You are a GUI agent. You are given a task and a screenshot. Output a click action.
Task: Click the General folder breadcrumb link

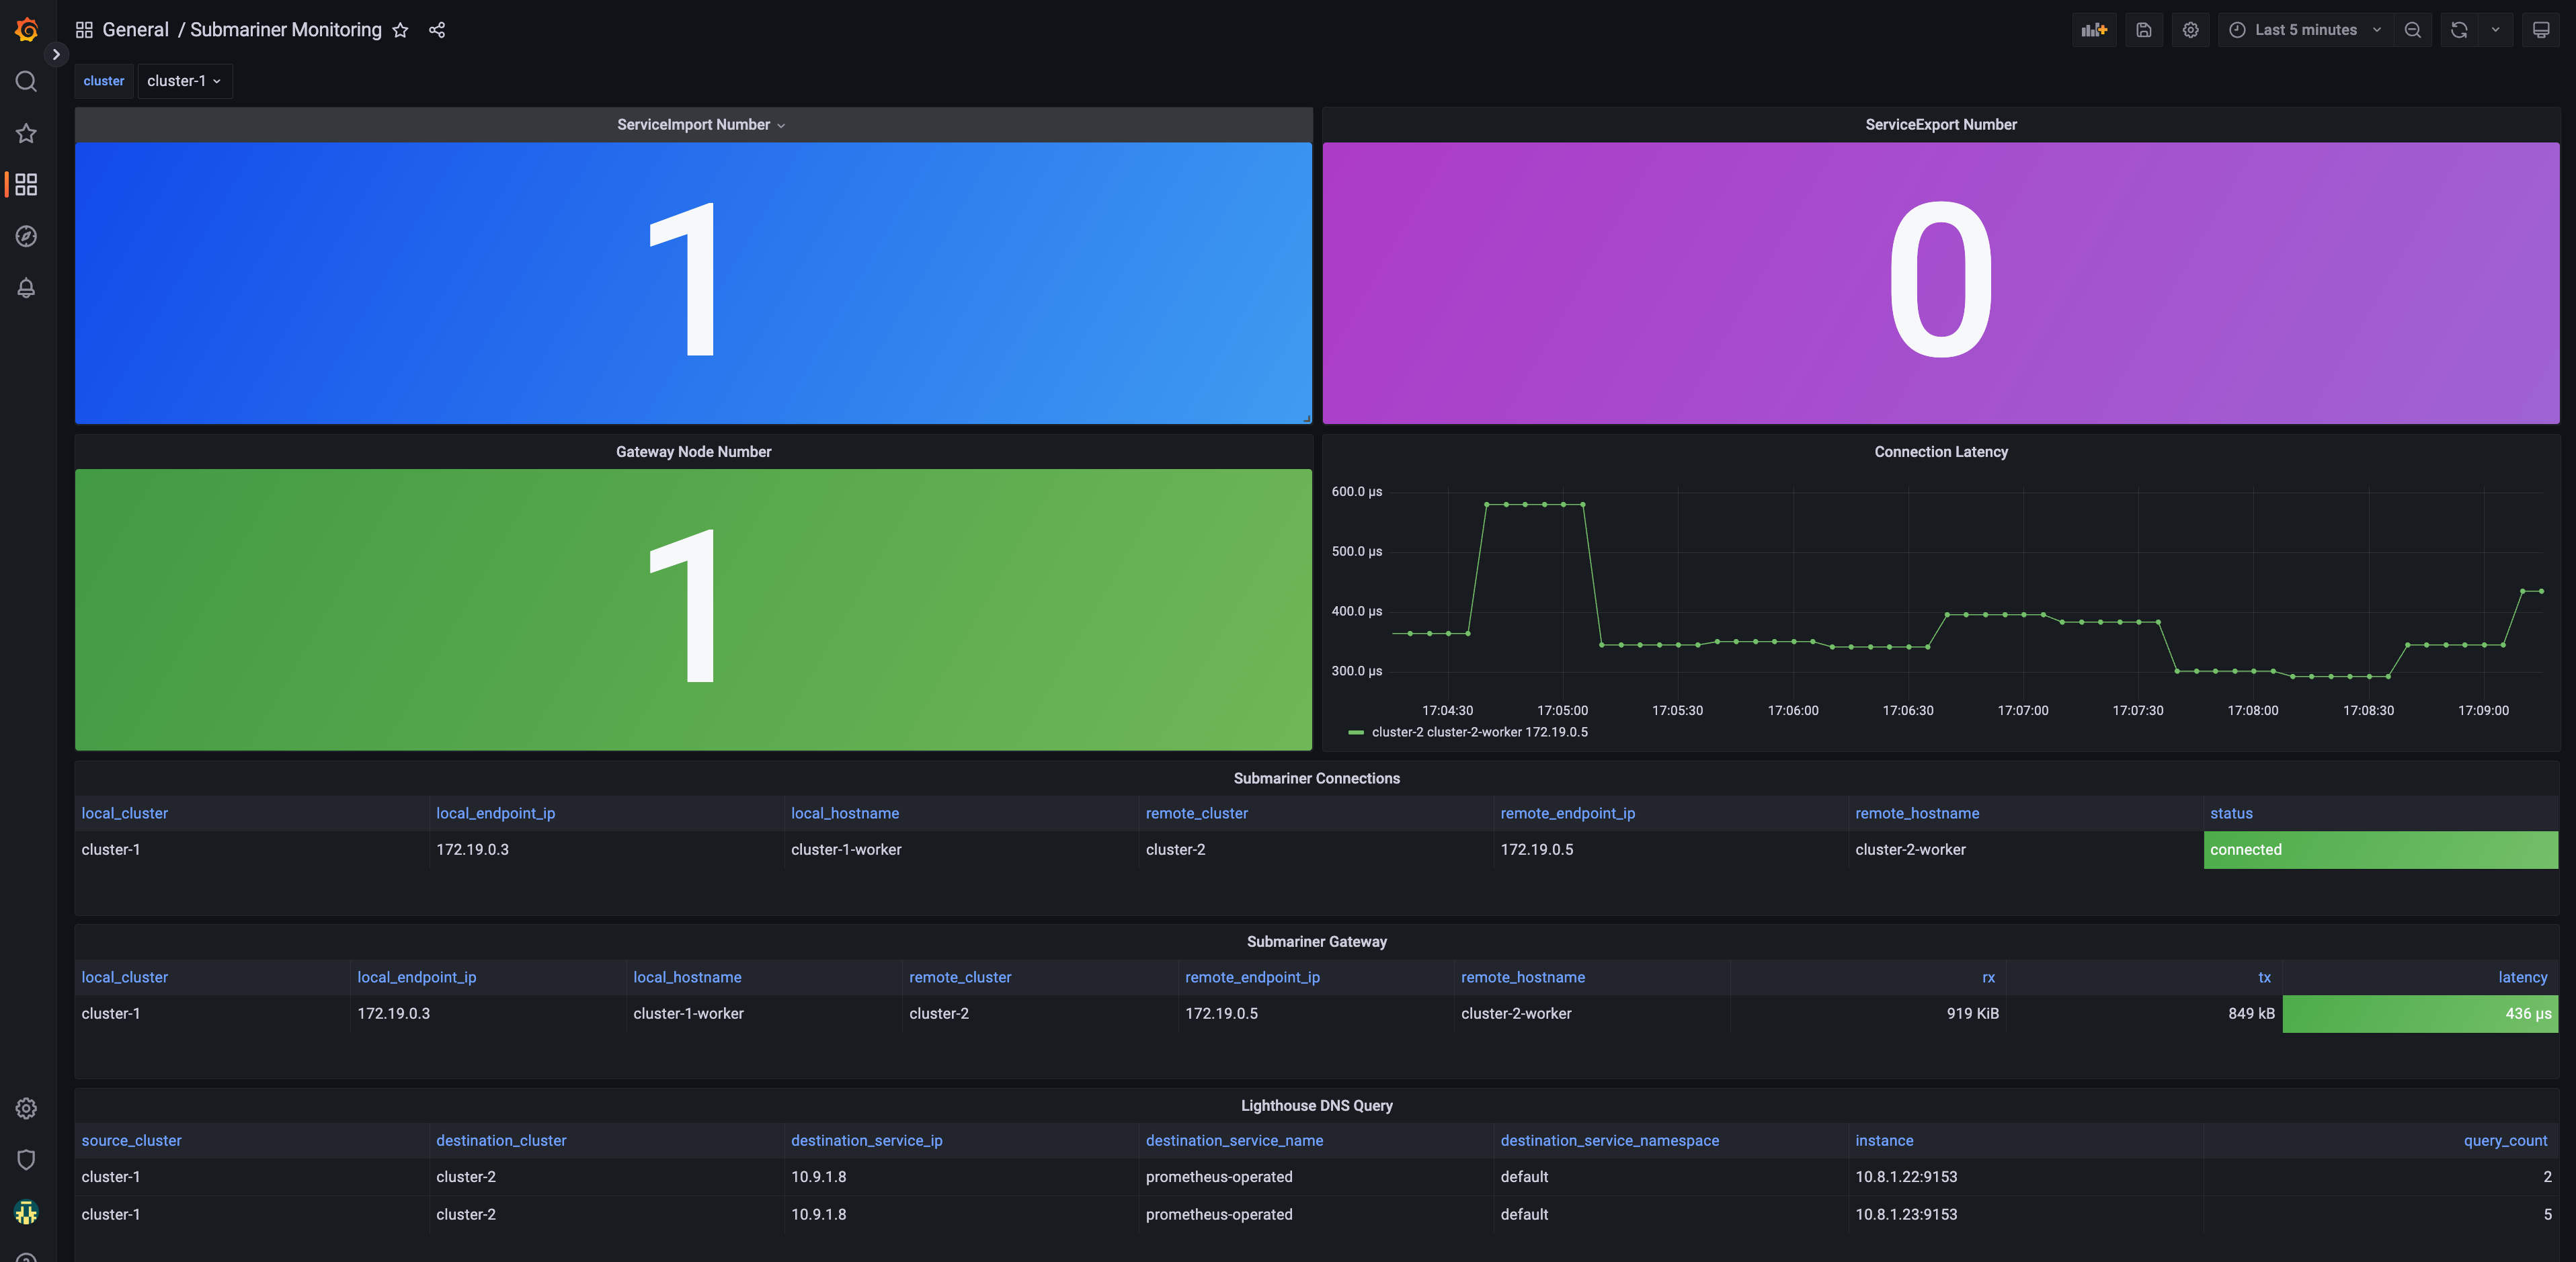[135, 30]
